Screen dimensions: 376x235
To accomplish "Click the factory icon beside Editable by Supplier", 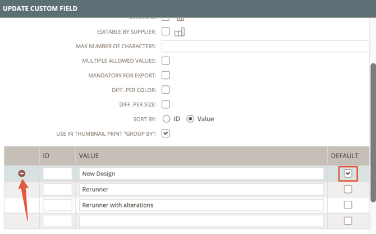I will click(x=179, y=33).
